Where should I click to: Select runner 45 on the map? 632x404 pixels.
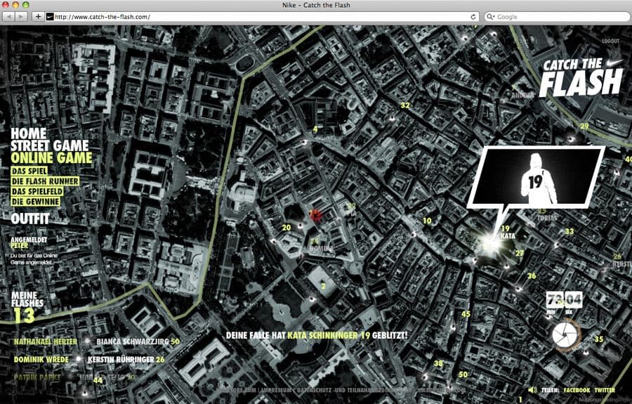[x=466, y=314]
